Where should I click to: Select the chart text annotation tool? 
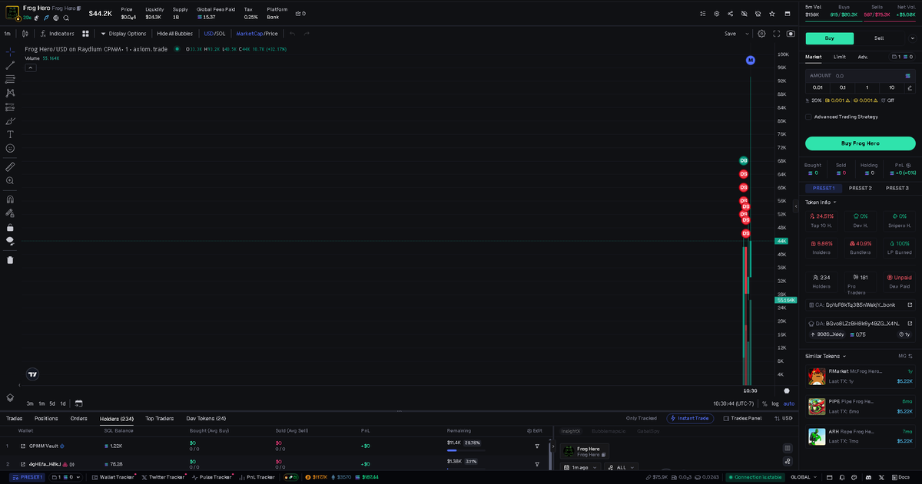[10, 134]
